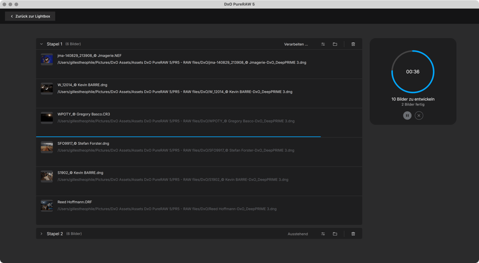Delete Stapel 1 with trash icon
This screenshot has width=479, height=263.
(x=353, y=44)
